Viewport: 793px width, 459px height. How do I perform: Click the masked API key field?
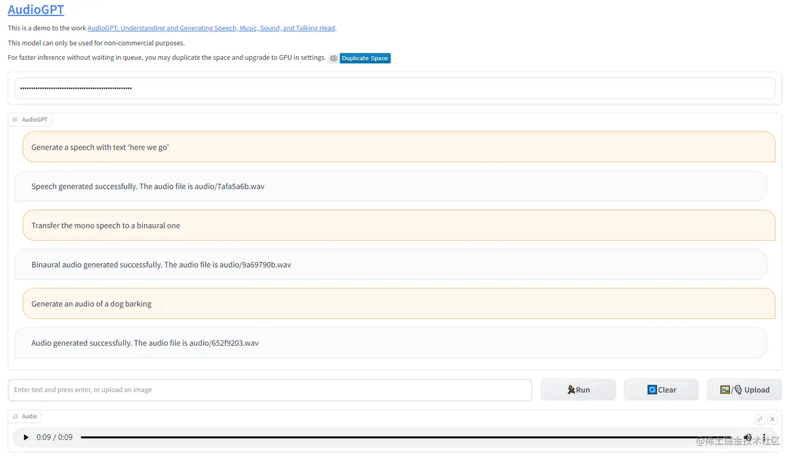tap(394, 88)
